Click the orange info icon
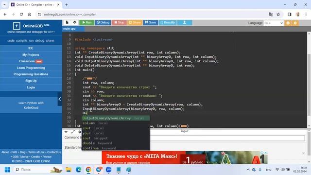Screen dimensions: 311x175 point(288,23)
